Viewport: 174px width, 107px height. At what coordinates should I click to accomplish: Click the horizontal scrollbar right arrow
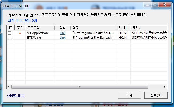165,86
